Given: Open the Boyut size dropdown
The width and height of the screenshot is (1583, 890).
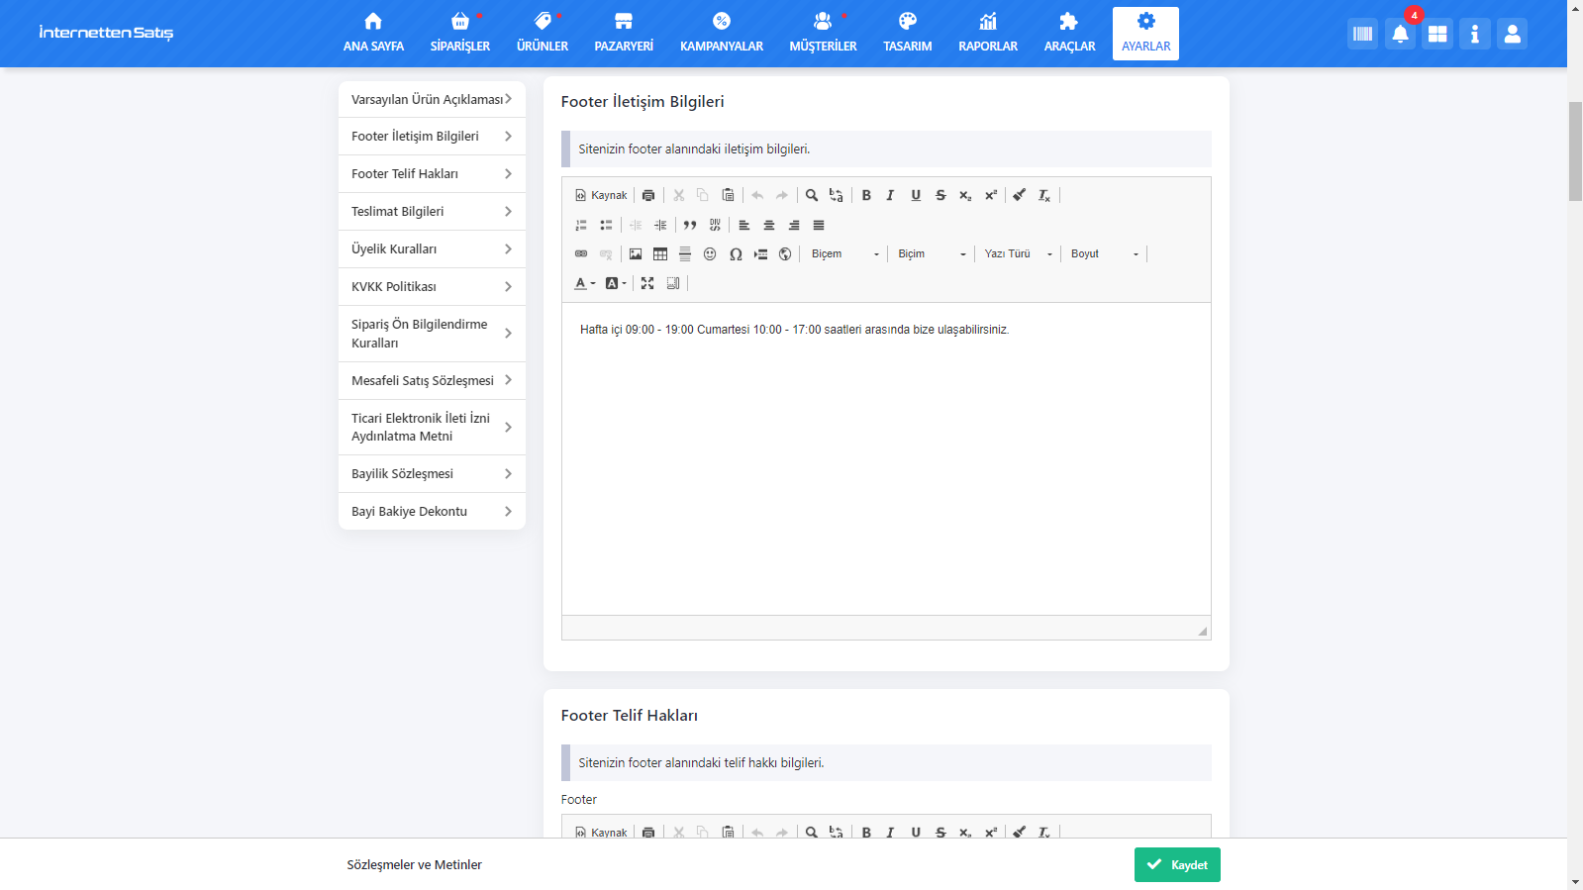Looking at the screenshot, I should coord(1104,254).
